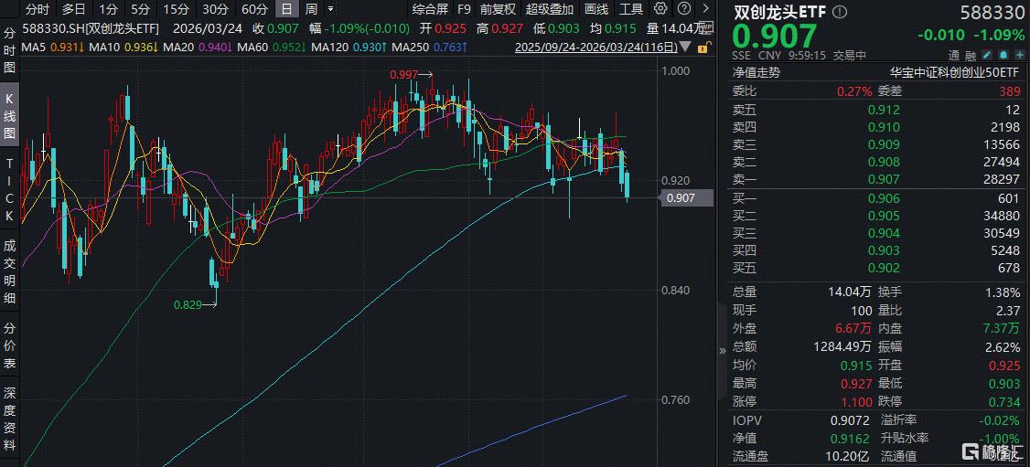Open 深度资料 in left sidebar
1030x467 pixels.
pyautogui.click(x=10, y=419)
